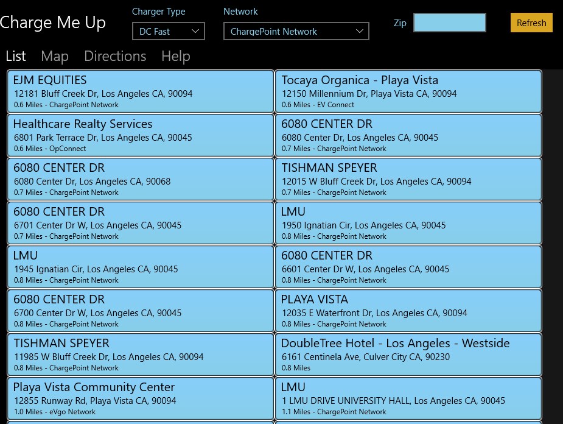
Task: Select DoubleTree Hotel - Los Angeles - Westside card
Action: (x=408, y=355)
